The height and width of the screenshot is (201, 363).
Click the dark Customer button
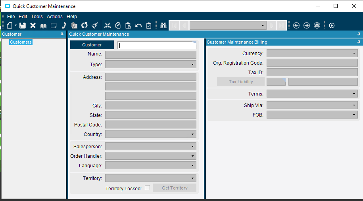[92, 45]
